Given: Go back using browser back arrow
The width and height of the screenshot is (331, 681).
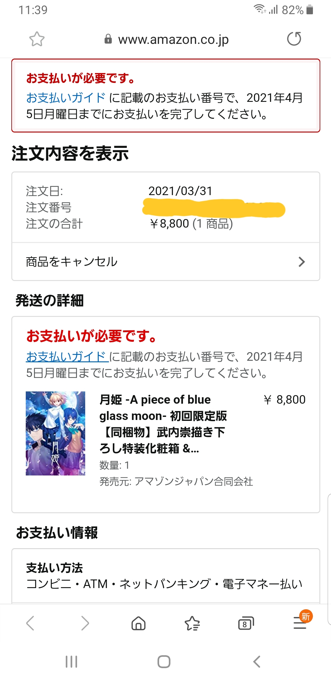Looking at the screenshot, I should 30,623.
